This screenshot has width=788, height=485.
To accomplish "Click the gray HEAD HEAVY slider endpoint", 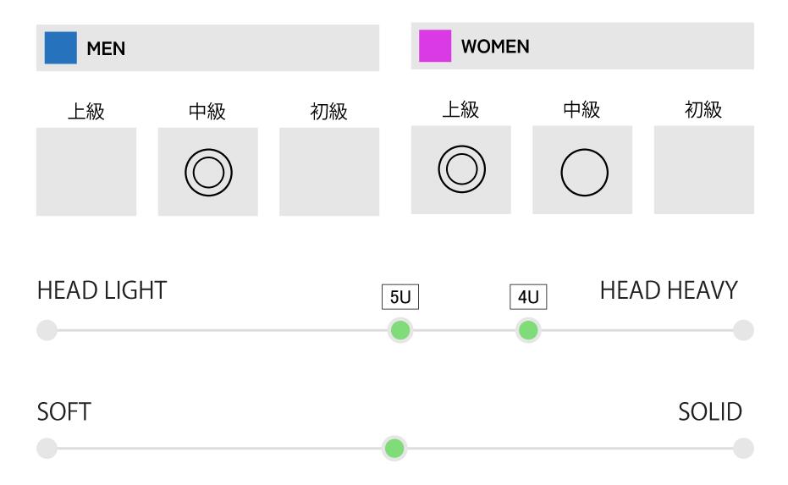I will (743, 330).
